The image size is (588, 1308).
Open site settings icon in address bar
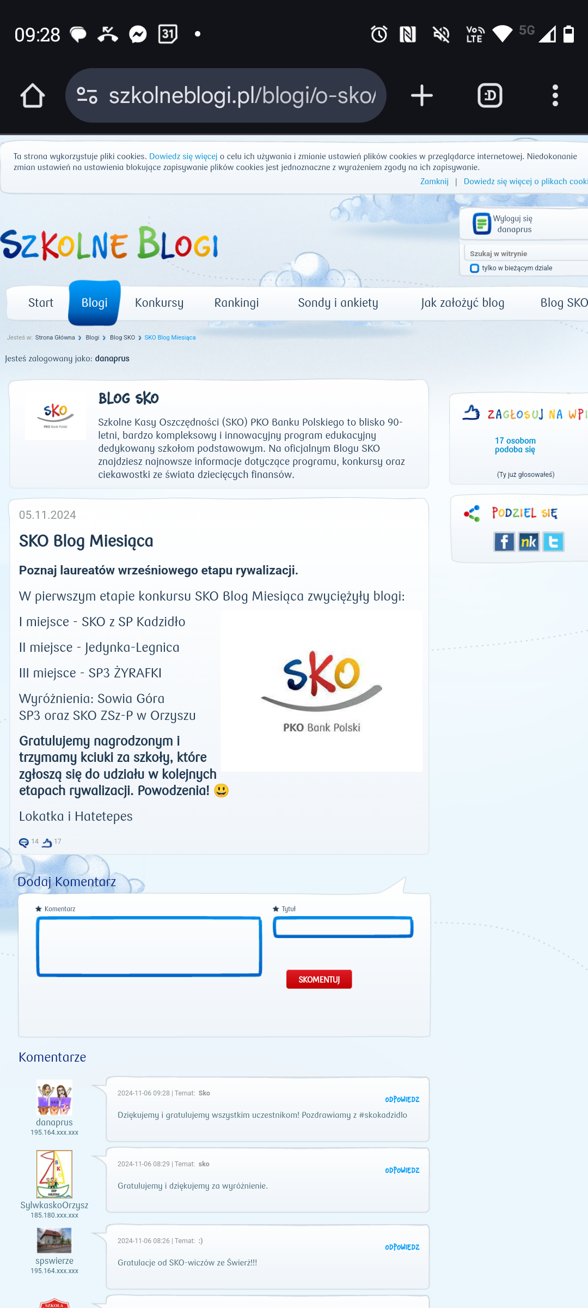(x=87, y=96)
